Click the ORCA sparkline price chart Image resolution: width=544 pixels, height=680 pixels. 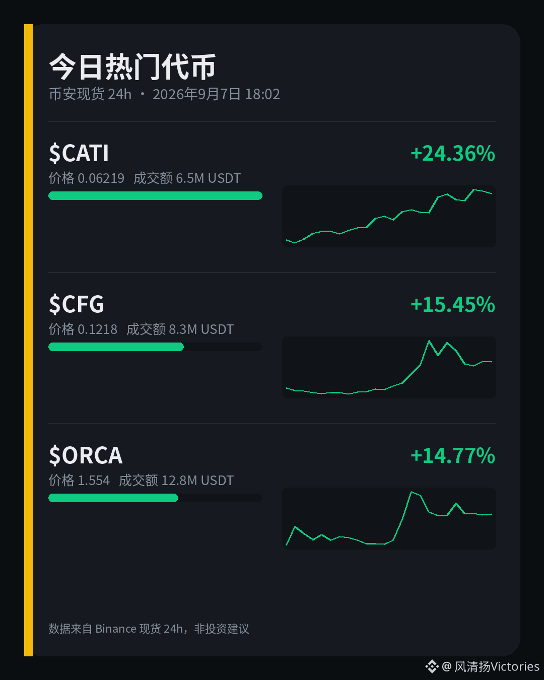tap(389, 518)
